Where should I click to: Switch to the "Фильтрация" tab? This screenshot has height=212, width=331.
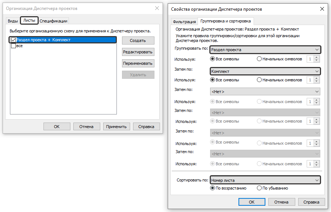click(184, 21)
